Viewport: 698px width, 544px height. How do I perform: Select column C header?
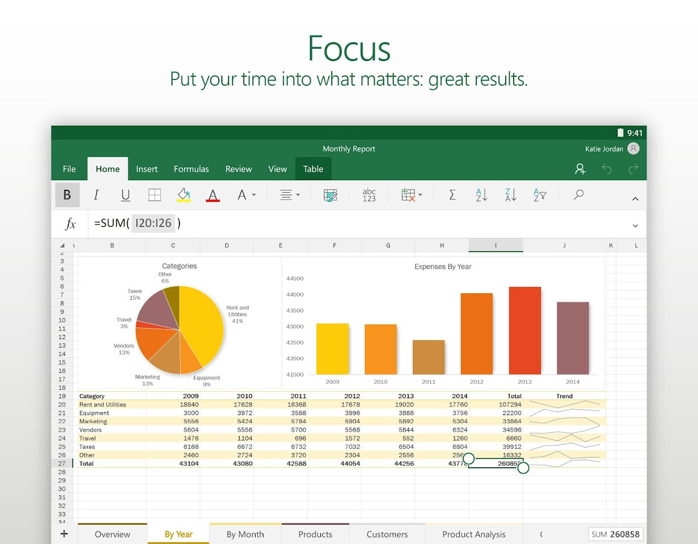click(173, 245)
